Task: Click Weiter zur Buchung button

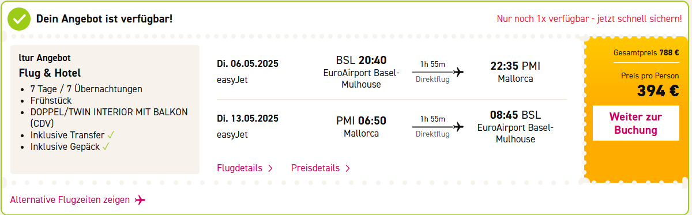Action: (x=635, y=123)
